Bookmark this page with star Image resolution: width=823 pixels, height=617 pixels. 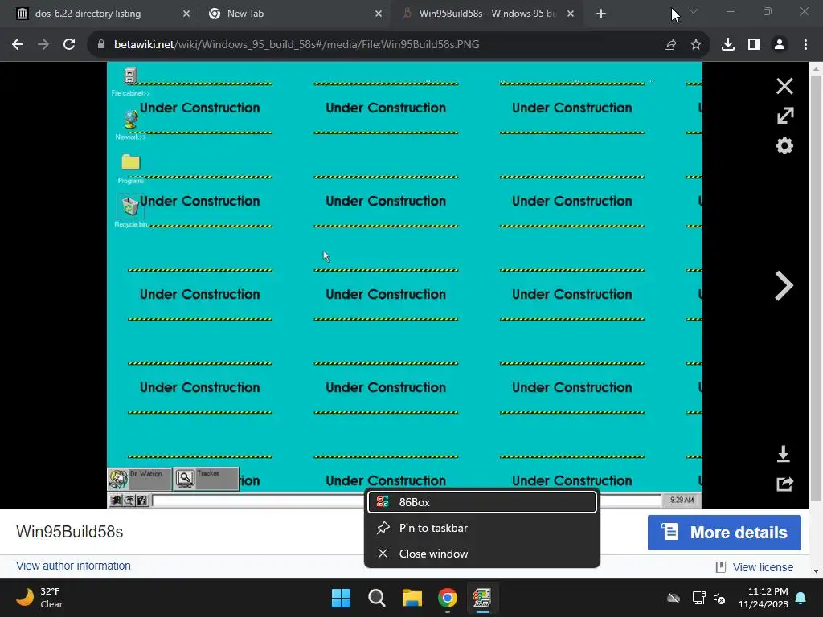tap(696, 45)
